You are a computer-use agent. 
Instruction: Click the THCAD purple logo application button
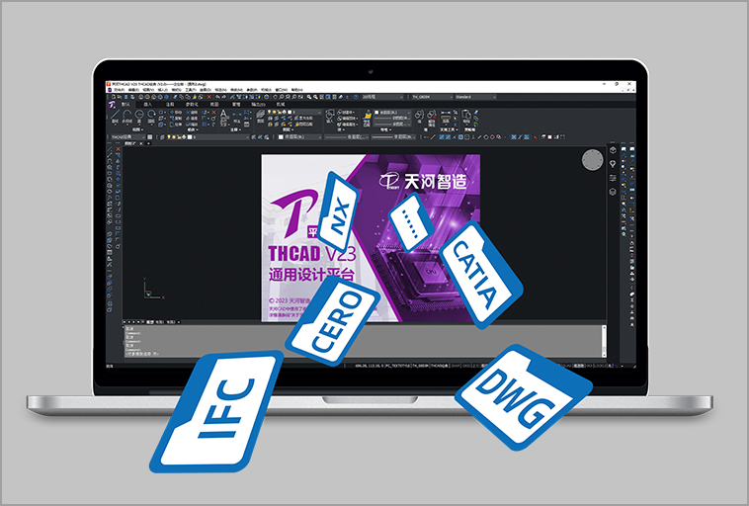pos(112,104)
